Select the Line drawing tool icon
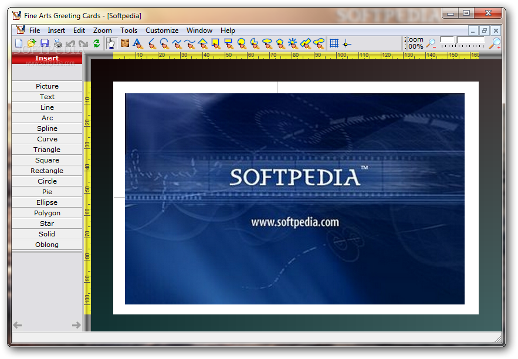The width and height of the screenshot is (518, 359). point(151,43)
